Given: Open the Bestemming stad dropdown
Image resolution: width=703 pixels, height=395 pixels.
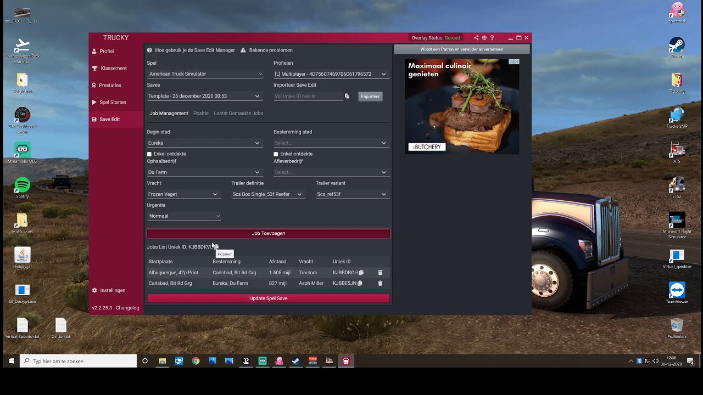Looking at the screenshot, I should [x=331, y=143].
